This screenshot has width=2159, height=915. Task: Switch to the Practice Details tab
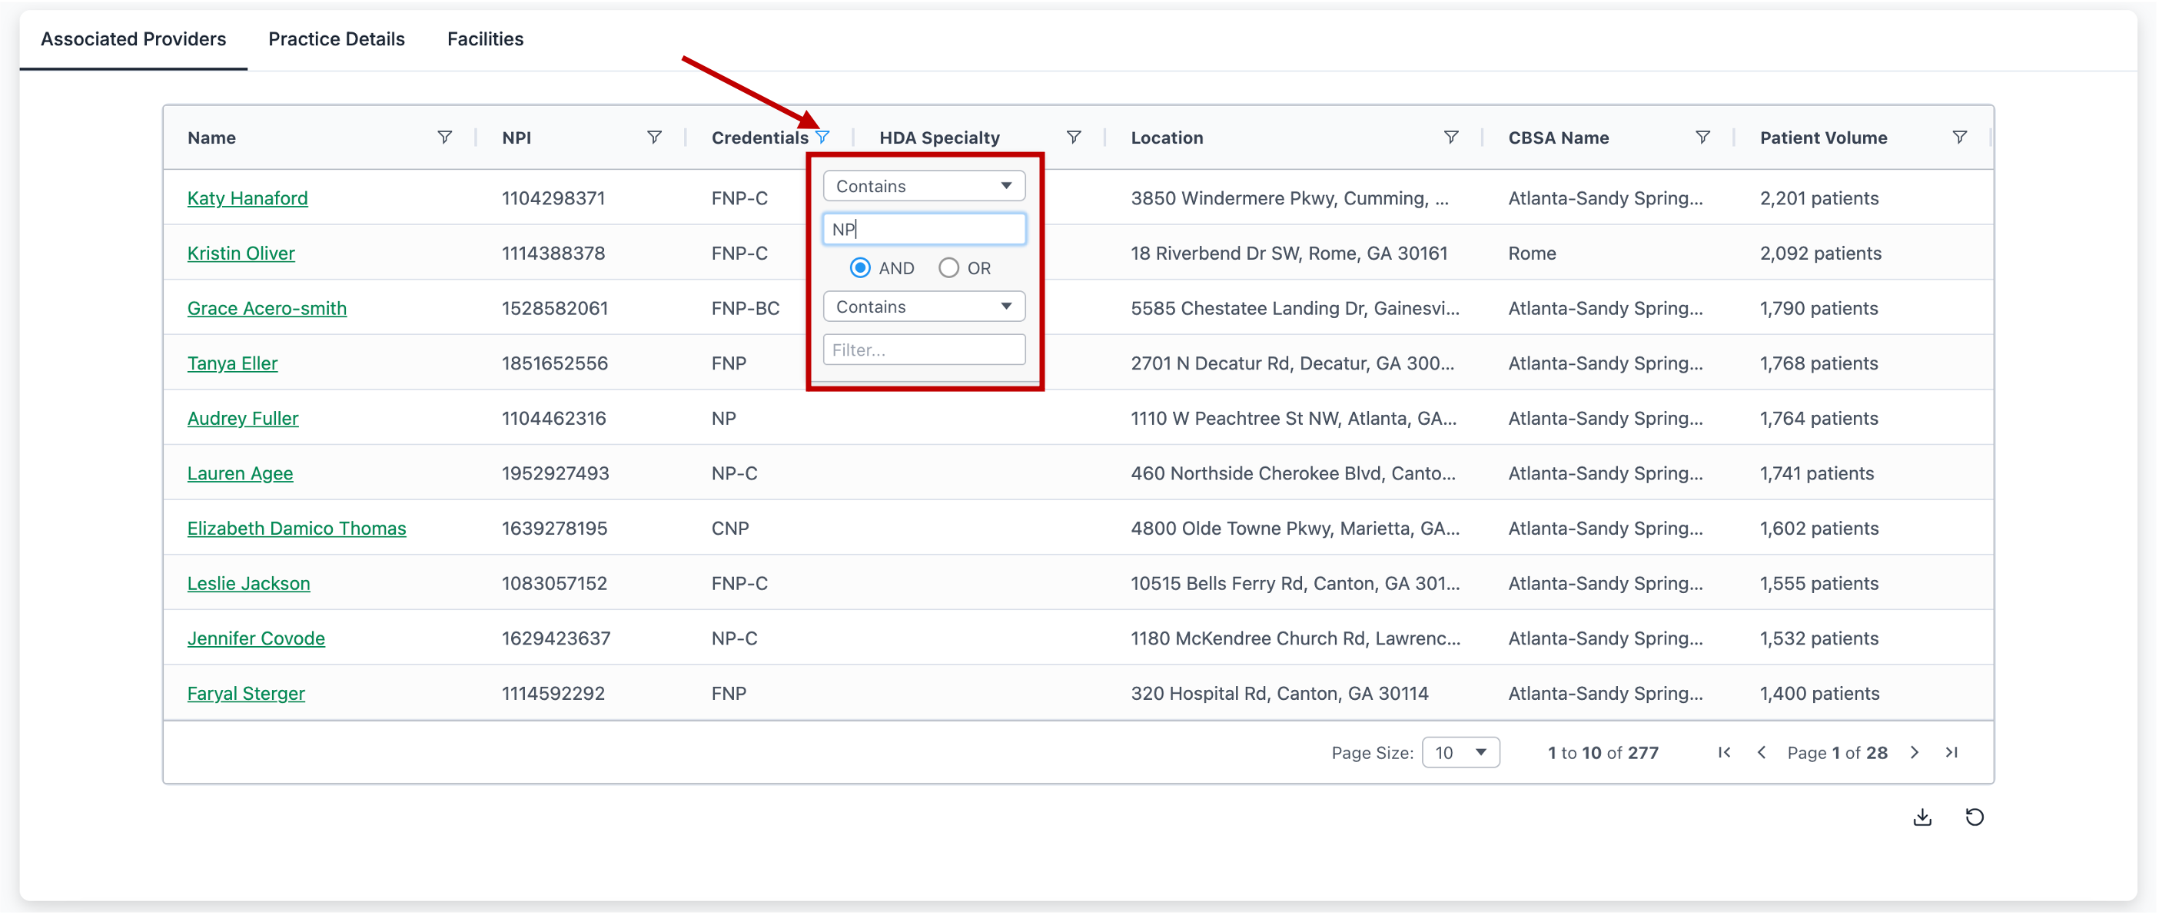pos(336,38)
